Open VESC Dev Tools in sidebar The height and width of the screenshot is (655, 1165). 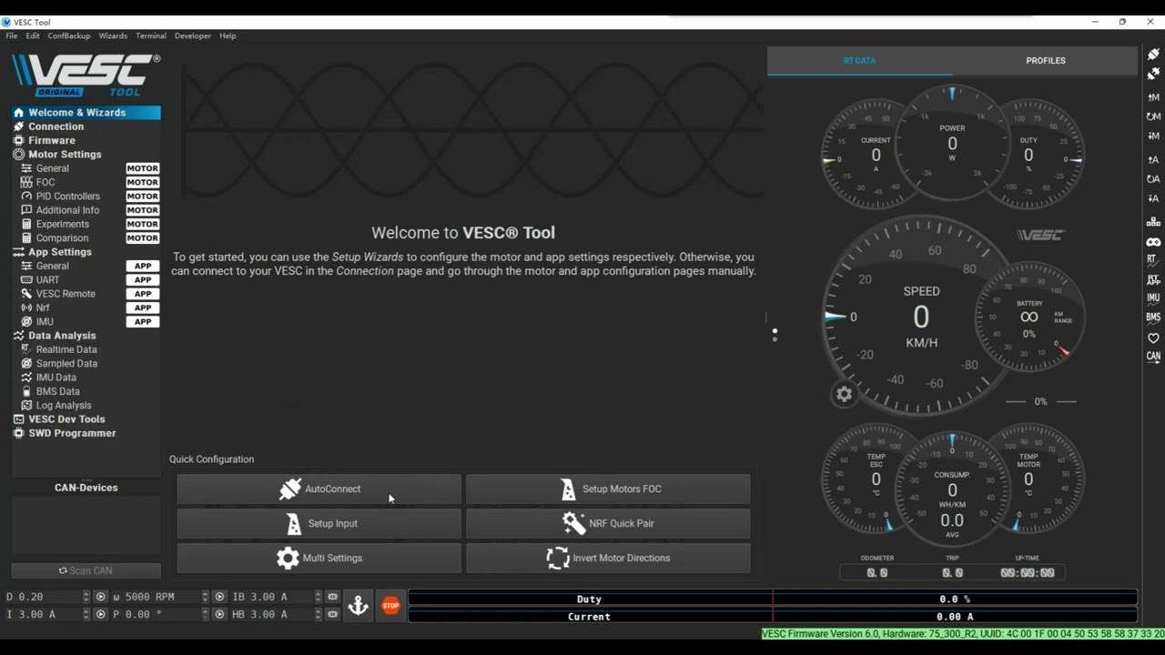coord(86,419)
